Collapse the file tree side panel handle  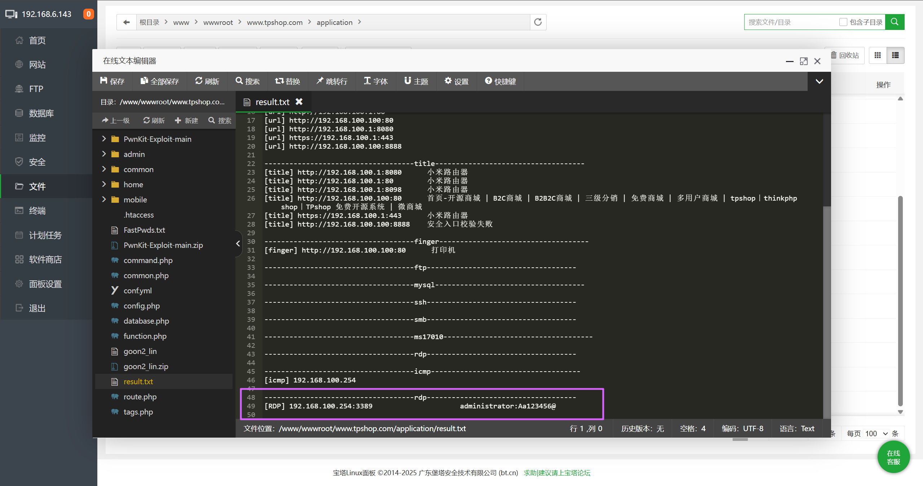click(238, 244)
